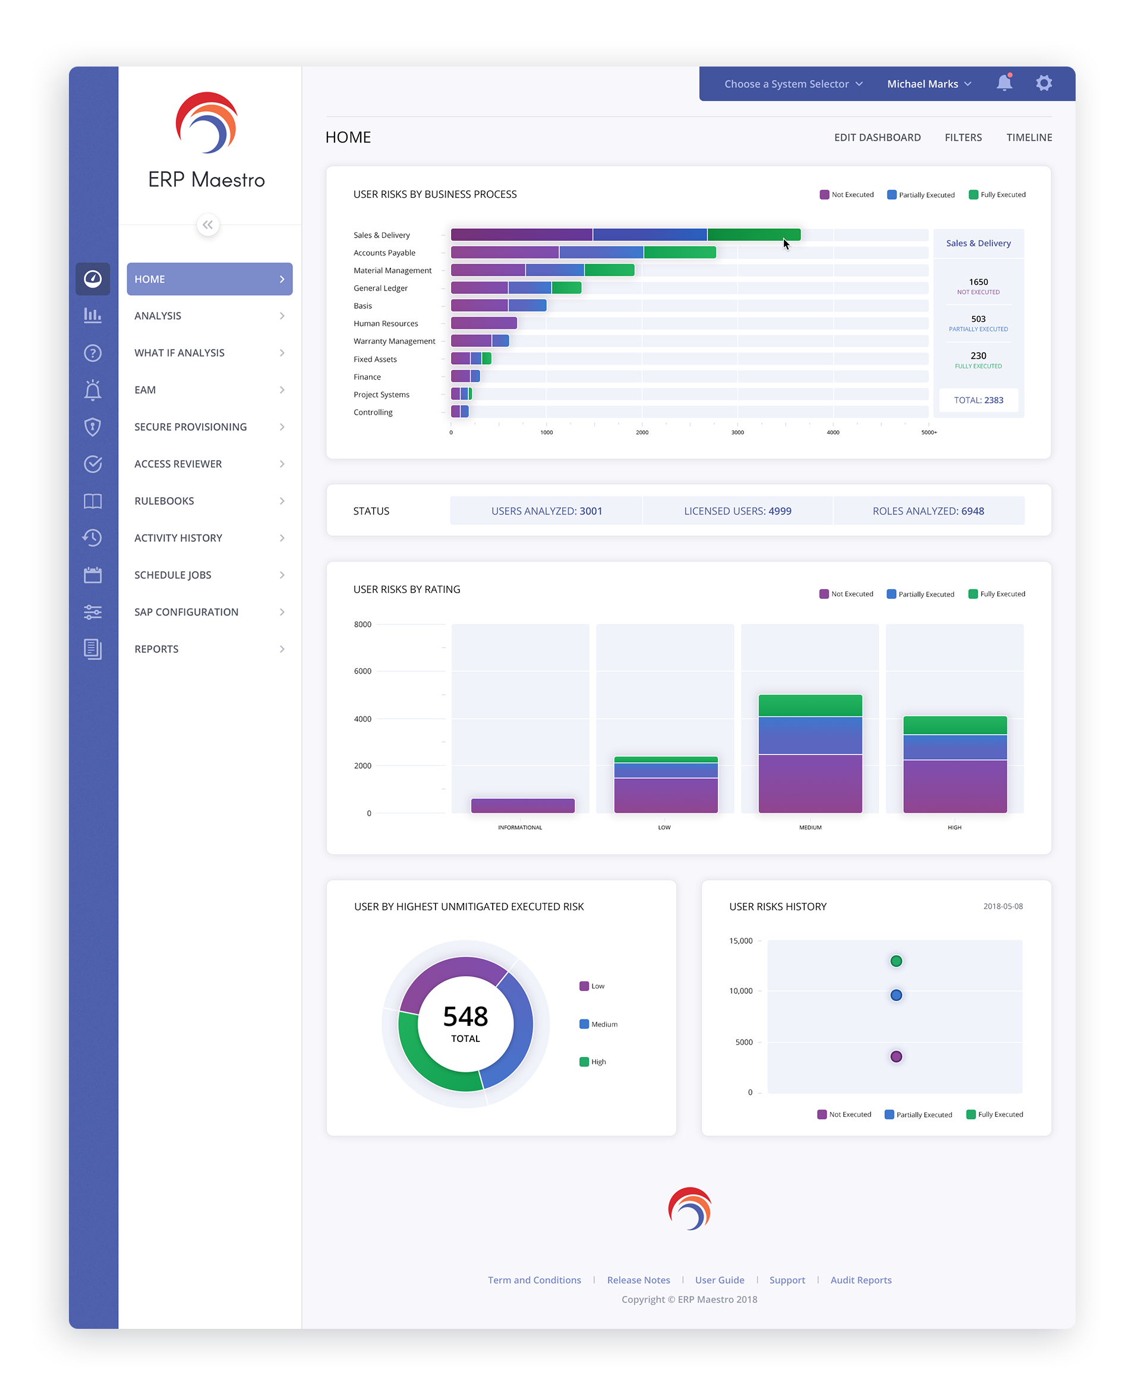Select the bar chart analysis sidebar icon
The image size is (1141, 1393).
[x=93, y=315]
